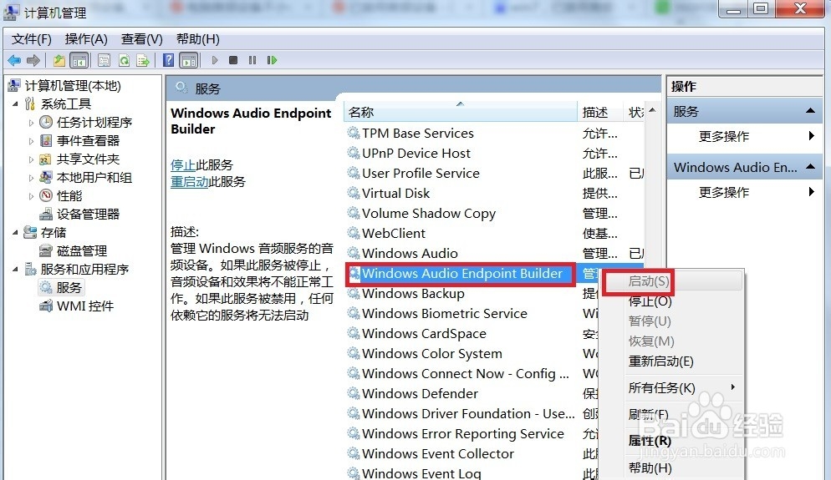Select the 性能 tree node
The image size is (831, 480).
pos(69,196)
